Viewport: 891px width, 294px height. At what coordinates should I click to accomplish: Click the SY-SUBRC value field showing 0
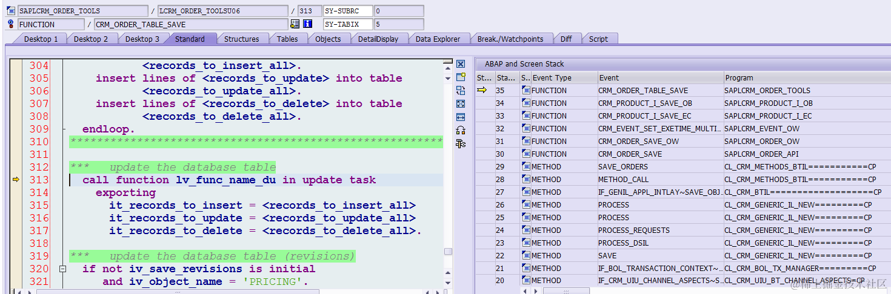tap(399, 11)
